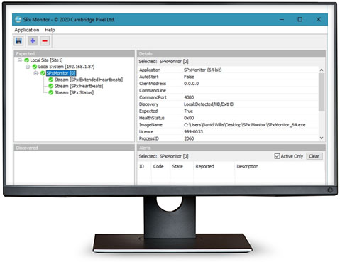Viewport: 340px width, 262px height.
Task: Click the Code column header
Action: [x=158, y=167]
